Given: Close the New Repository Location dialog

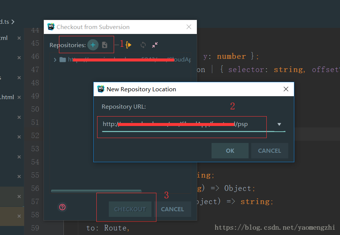Looking at the screenshot, I should click(286, 89).
